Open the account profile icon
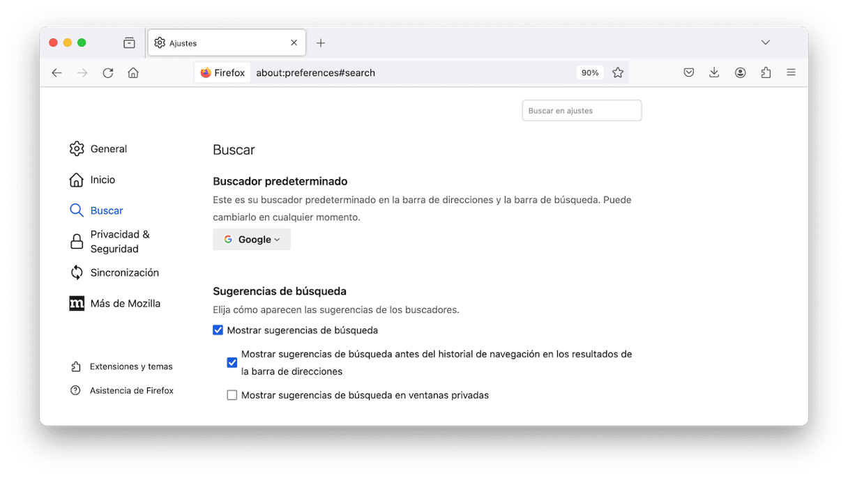The image size is (848, 478). click(x=741, y=72)
